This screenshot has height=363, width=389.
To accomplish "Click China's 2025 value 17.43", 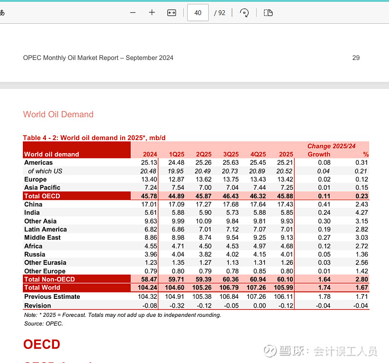I will tap(285, 204).
